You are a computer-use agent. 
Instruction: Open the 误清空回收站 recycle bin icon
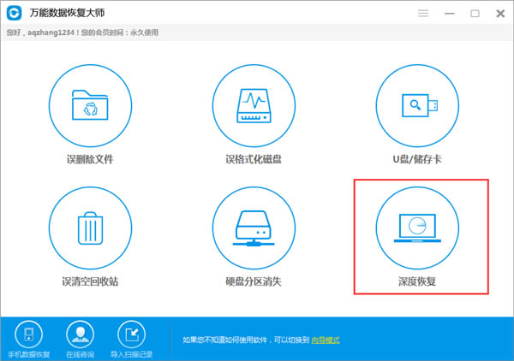[x=89, y=226]
